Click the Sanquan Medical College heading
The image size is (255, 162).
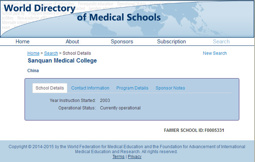coord(62,61)
